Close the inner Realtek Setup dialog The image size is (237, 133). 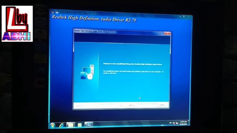(167, 34)
